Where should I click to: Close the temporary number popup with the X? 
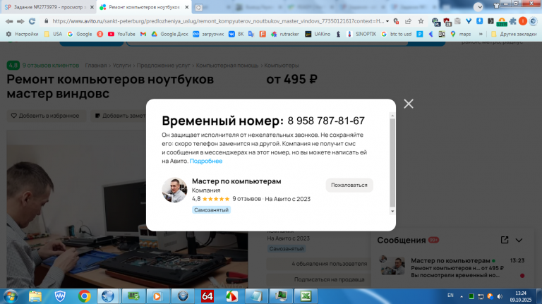[409, 104]
